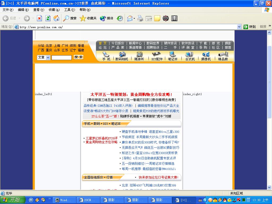The height and width of the screenshot is (204, 272).
Task: Click the webpage search text box
Action: [62, 57]
